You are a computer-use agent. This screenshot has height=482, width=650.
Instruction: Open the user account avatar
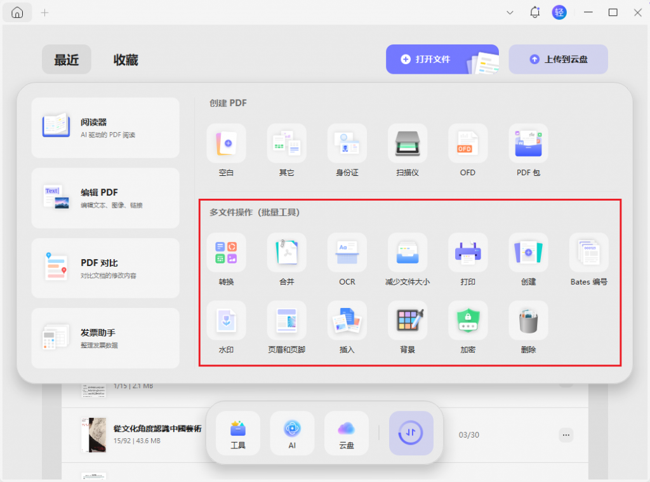click(x=559, y=13)
